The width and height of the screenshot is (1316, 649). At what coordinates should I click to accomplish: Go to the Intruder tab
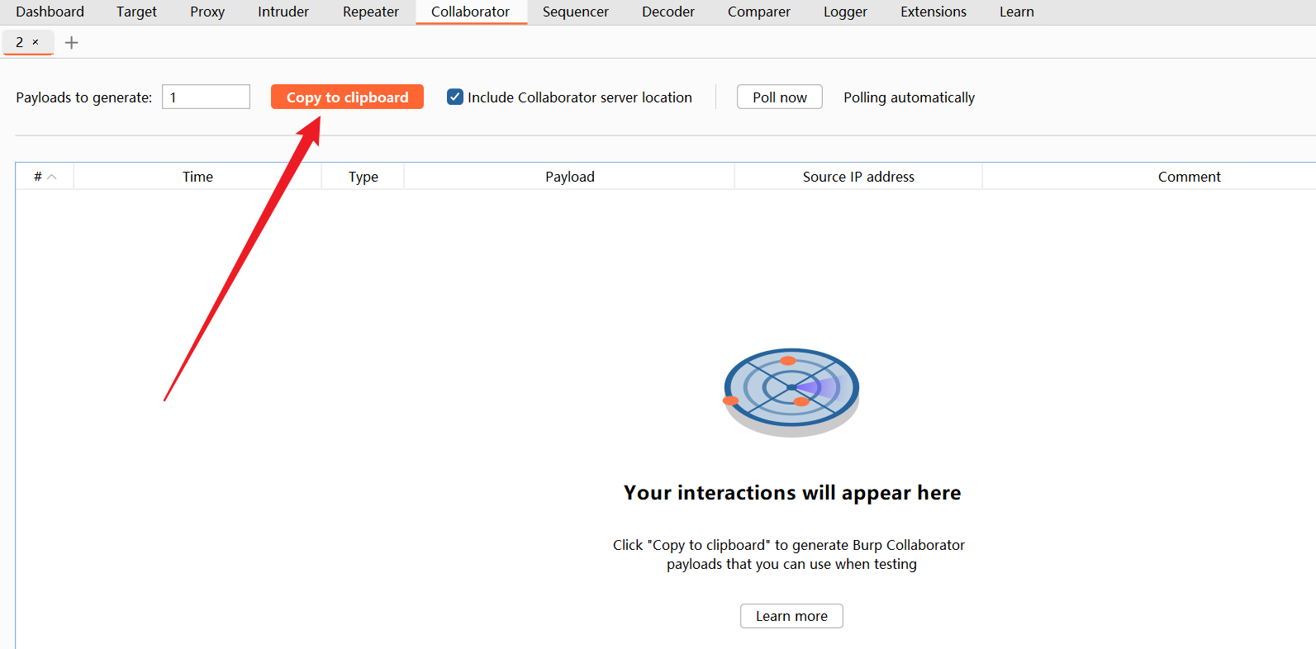point(283,12)
